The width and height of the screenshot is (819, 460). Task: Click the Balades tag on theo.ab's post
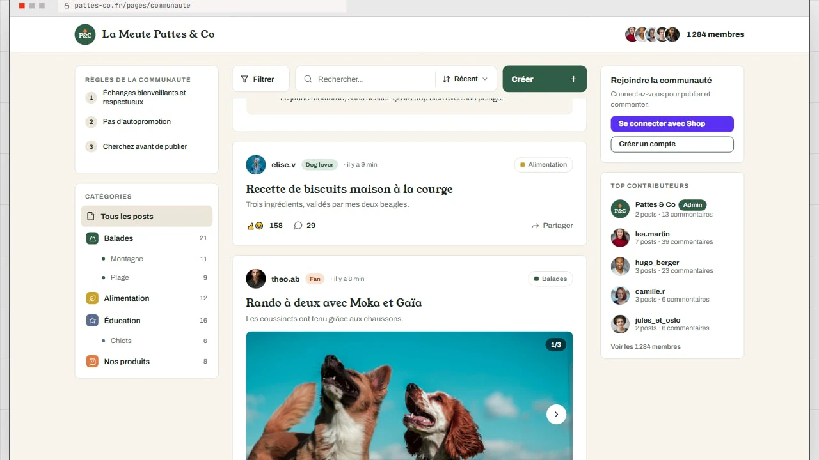pyautogui.click(x=550, y=279)
